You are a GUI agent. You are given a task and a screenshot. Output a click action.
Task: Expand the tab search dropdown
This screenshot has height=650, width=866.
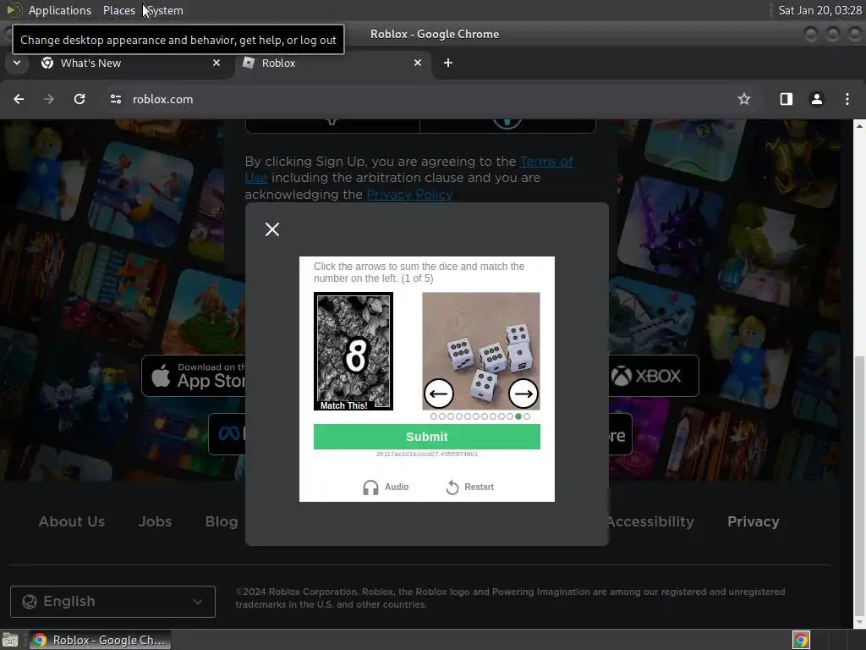[x=17, y=63]
